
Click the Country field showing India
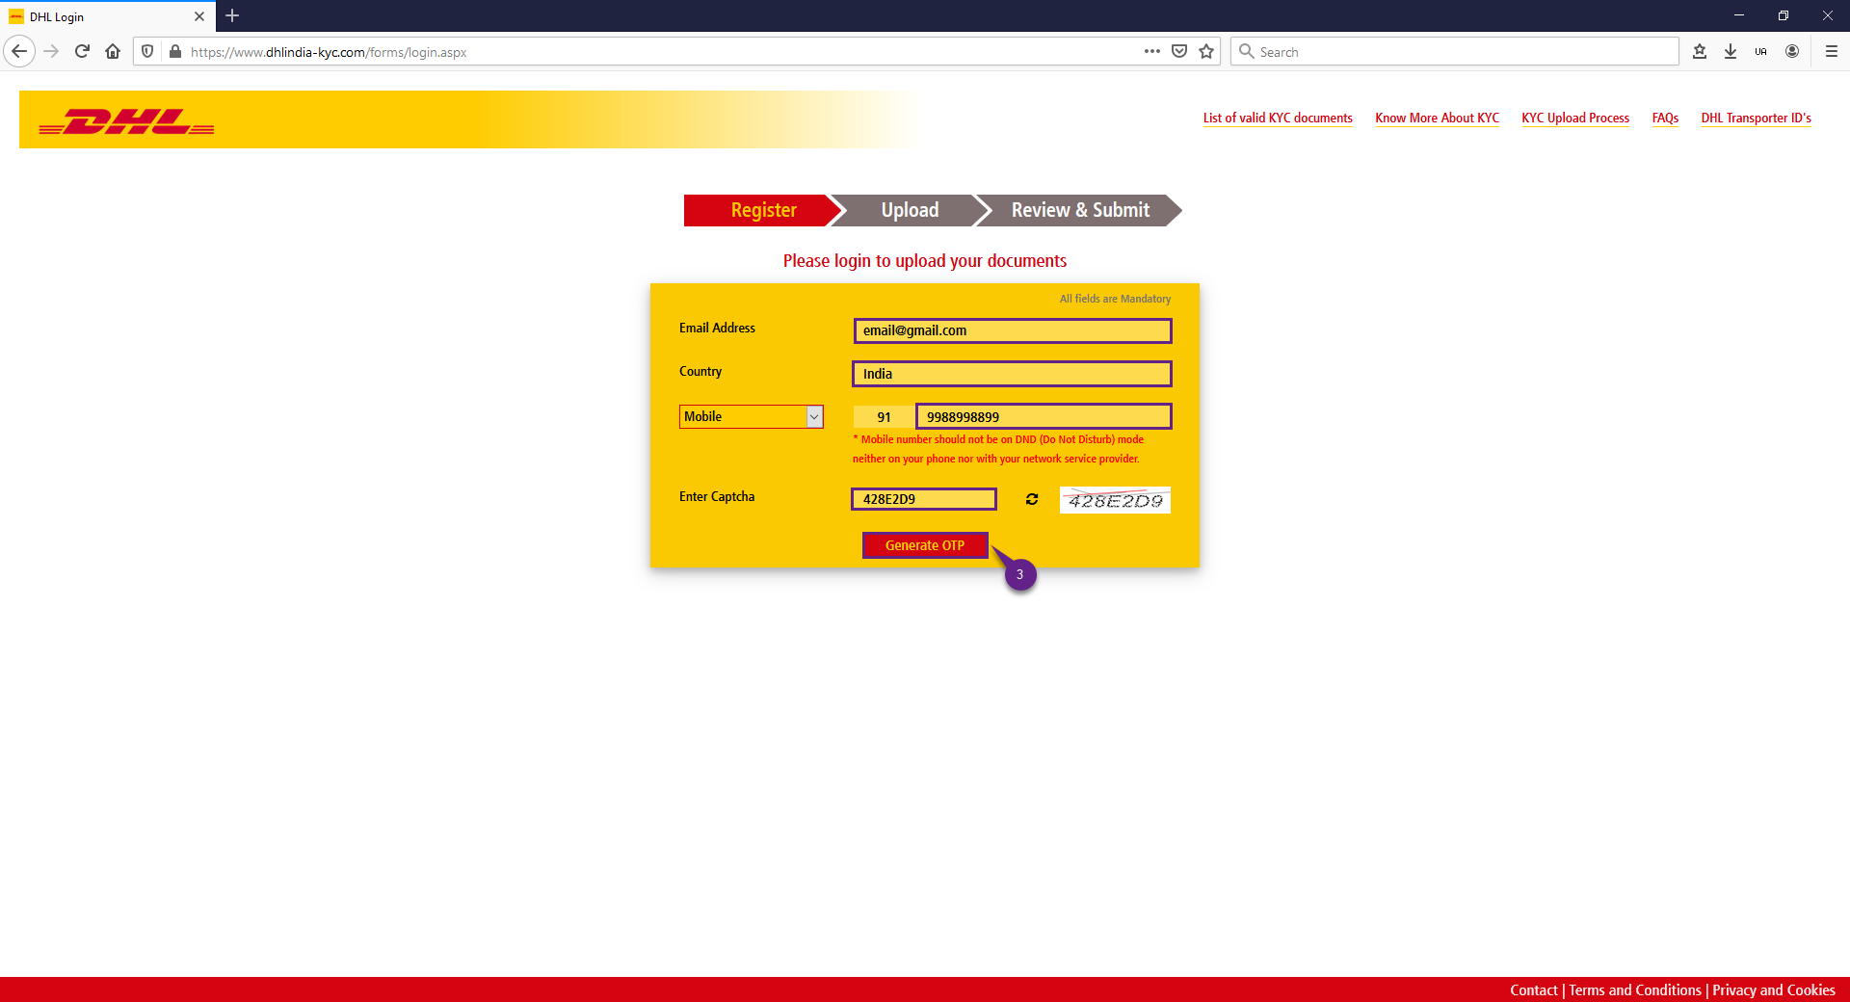pyautogui.click(x=1013, y=374)
